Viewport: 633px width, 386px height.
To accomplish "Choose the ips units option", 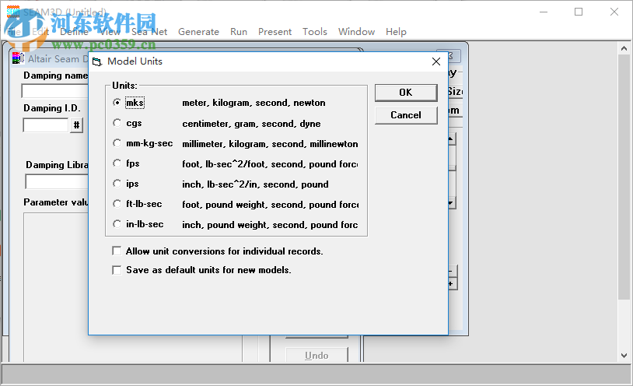I will pyautogui.click(x=117, y=184).
